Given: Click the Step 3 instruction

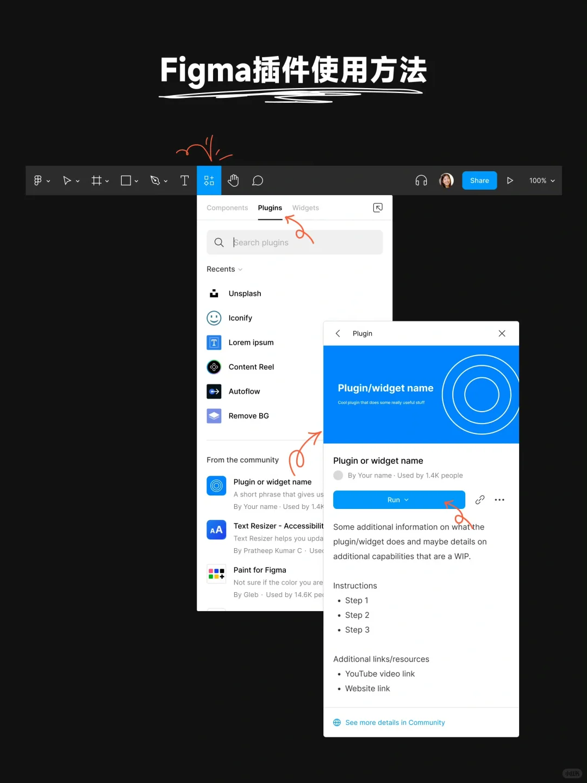Looking at the screenshot, I should click(357, 630).
